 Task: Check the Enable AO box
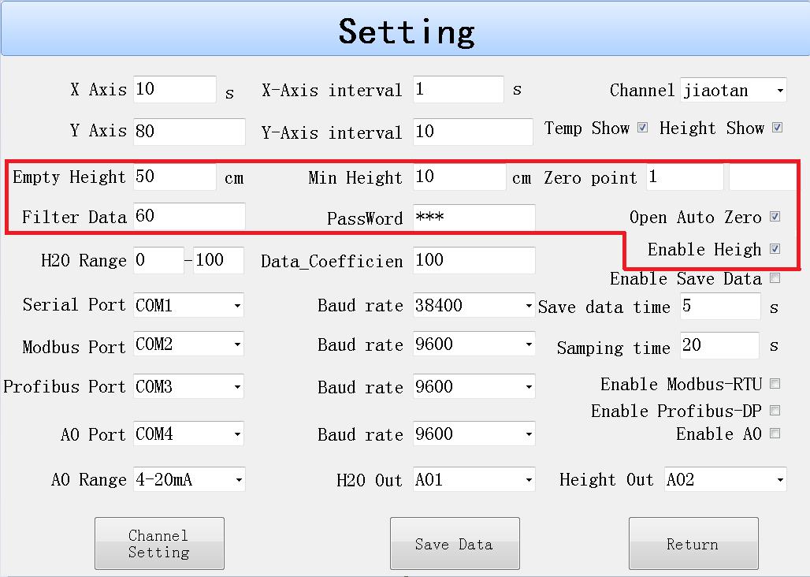click(x=775, y=434)
